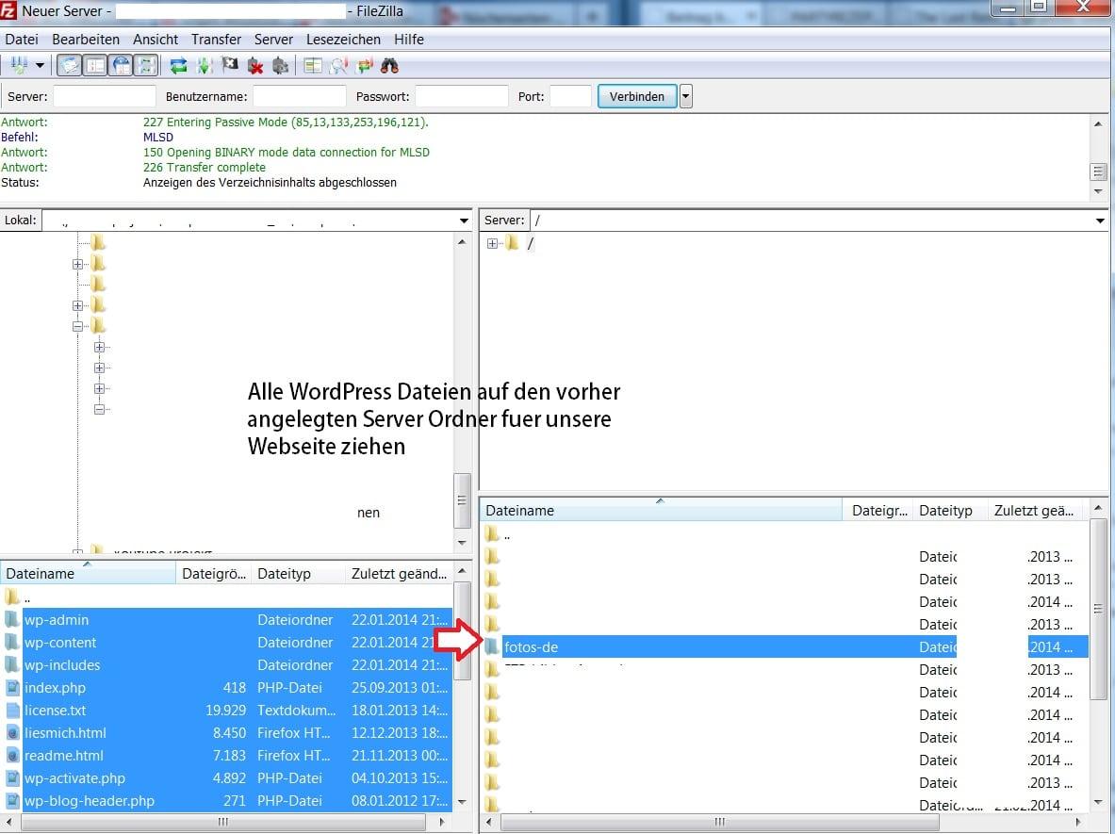Toggle directory comparison
Viewport: 1115px width, 834px height.
(338, 66)
